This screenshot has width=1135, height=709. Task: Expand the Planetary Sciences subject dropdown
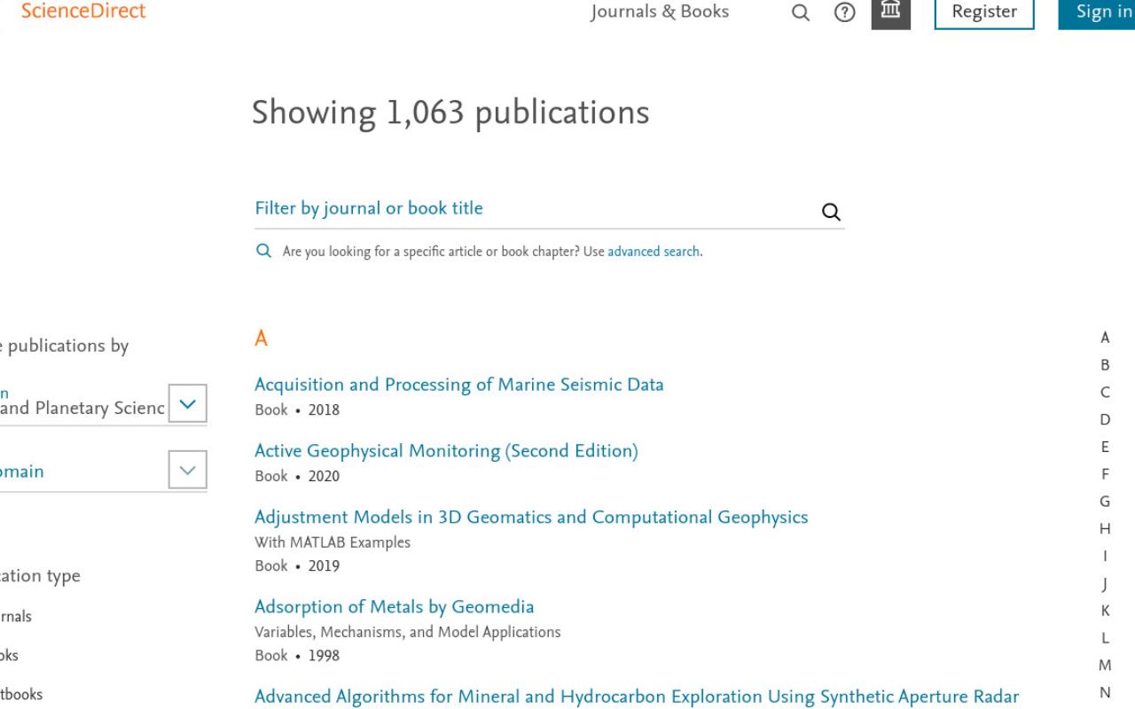187,403
